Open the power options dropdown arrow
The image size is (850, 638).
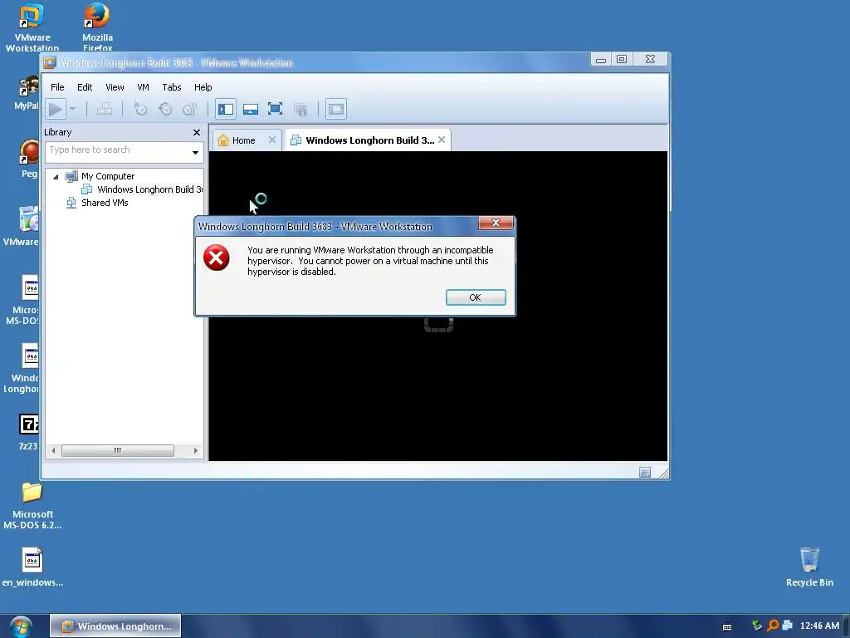(73, 109)
